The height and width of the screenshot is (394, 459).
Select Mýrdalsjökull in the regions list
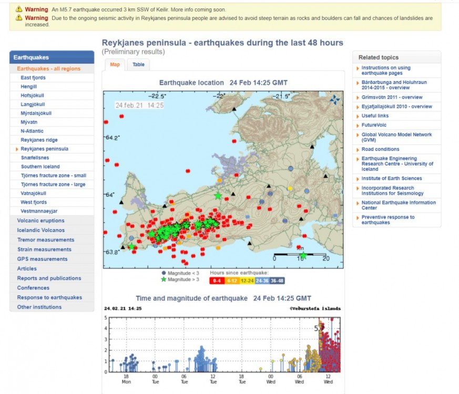click(36, 113)
